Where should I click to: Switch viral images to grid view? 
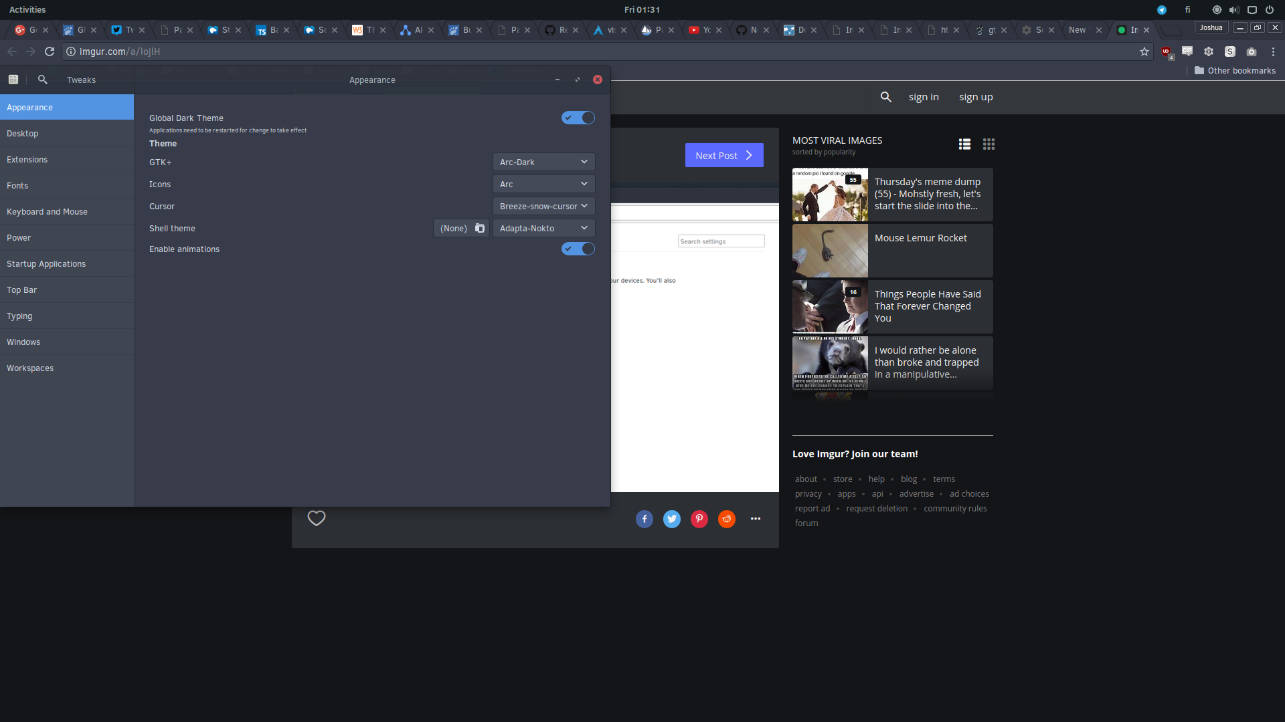tap(989, 144)
